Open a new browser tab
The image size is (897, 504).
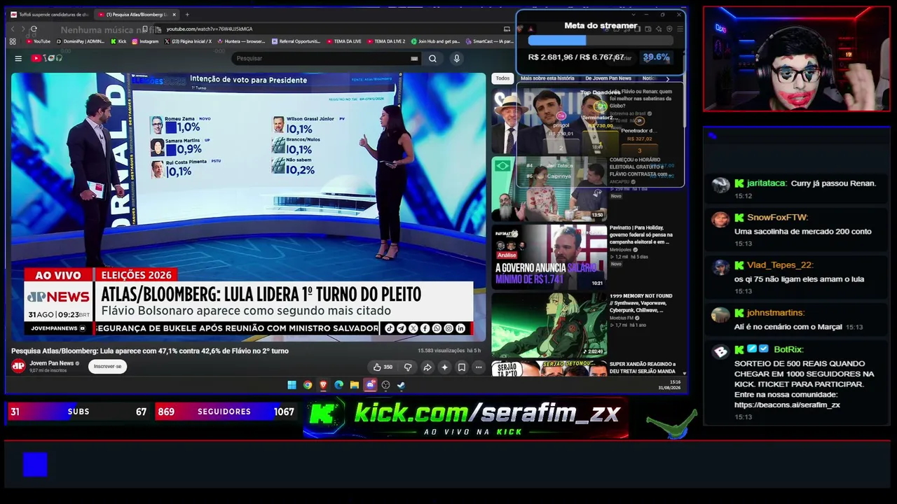[187, 14]
